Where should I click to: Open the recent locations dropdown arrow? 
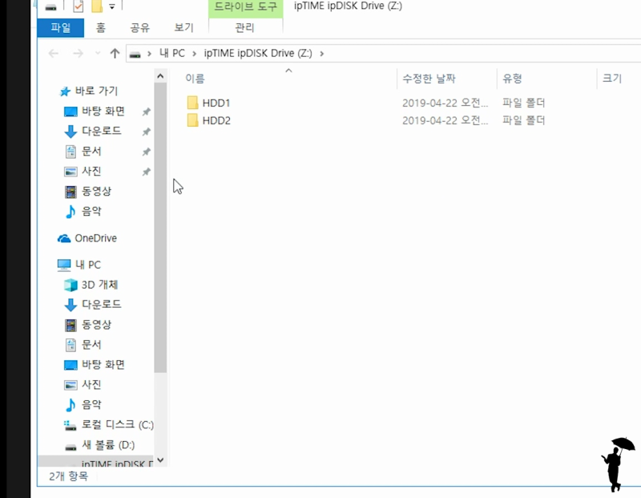[97, 53]
